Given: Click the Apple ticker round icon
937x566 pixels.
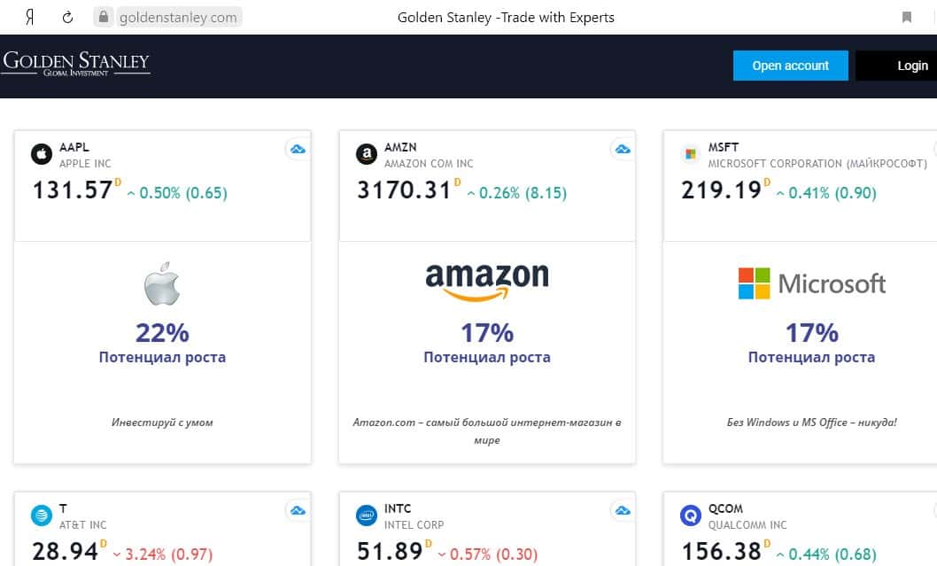Looking at the screenshot, I should (42, 155).
